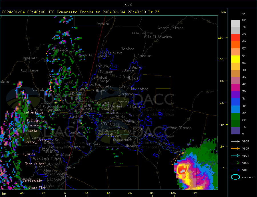Image resolution: width=257 pixels, height=197 pixels.
Task: Click the 'Cabecedo' place label
Action: pos(35,125)
